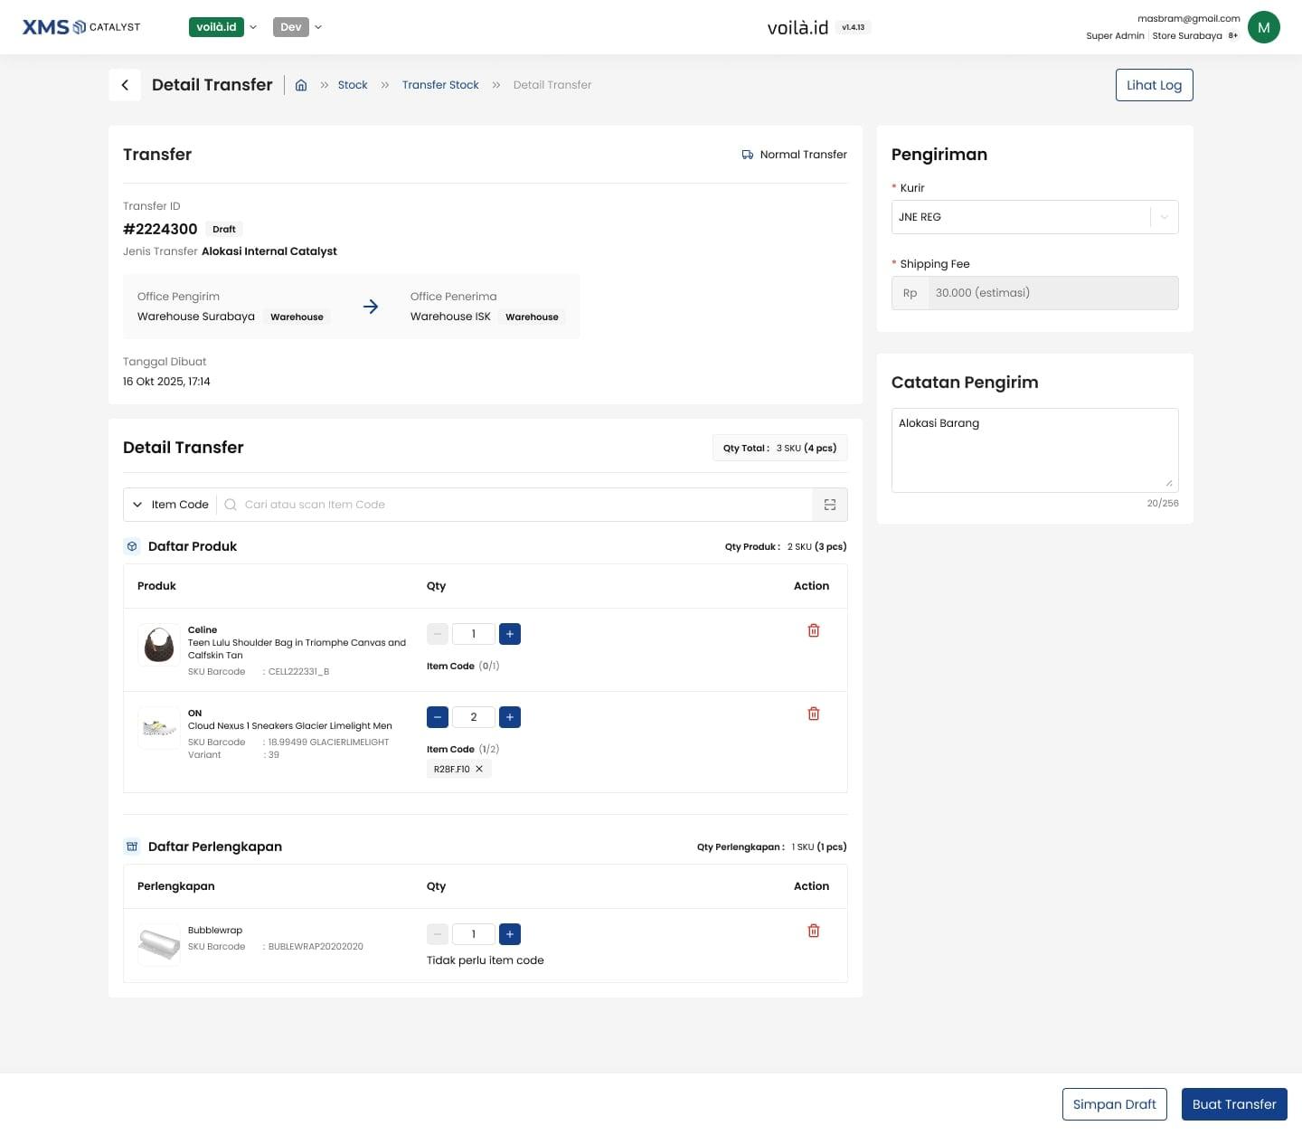Click the Draft status badge

224,230
